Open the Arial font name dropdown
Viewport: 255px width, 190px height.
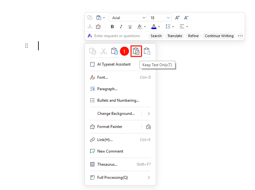coord(128,18)
